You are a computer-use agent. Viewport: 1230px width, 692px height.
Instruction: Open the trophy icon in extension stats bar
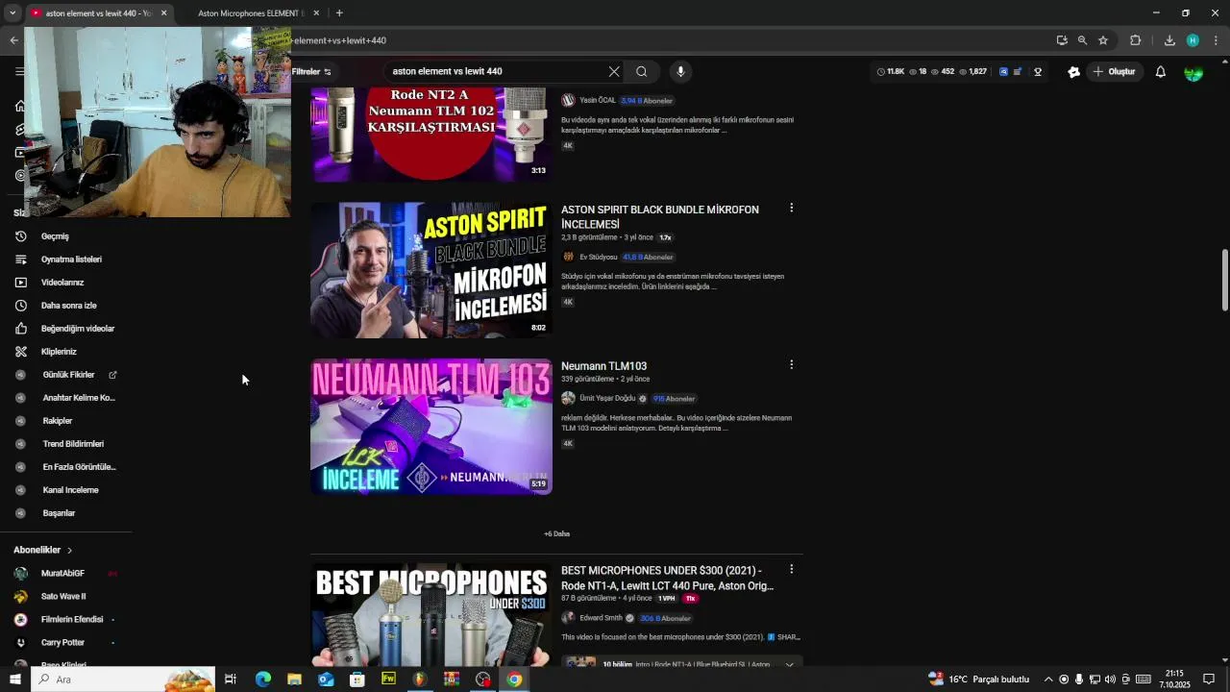(x=1038, y=72)
